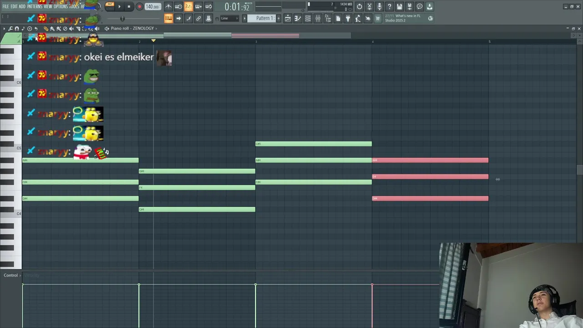Select the mute tool in piano roll

(72, 29)
